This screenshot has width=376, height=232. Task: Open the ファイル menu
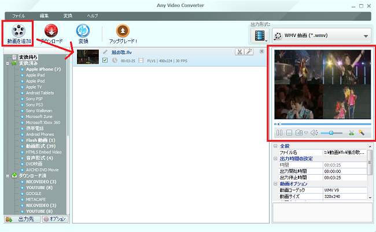19,16
